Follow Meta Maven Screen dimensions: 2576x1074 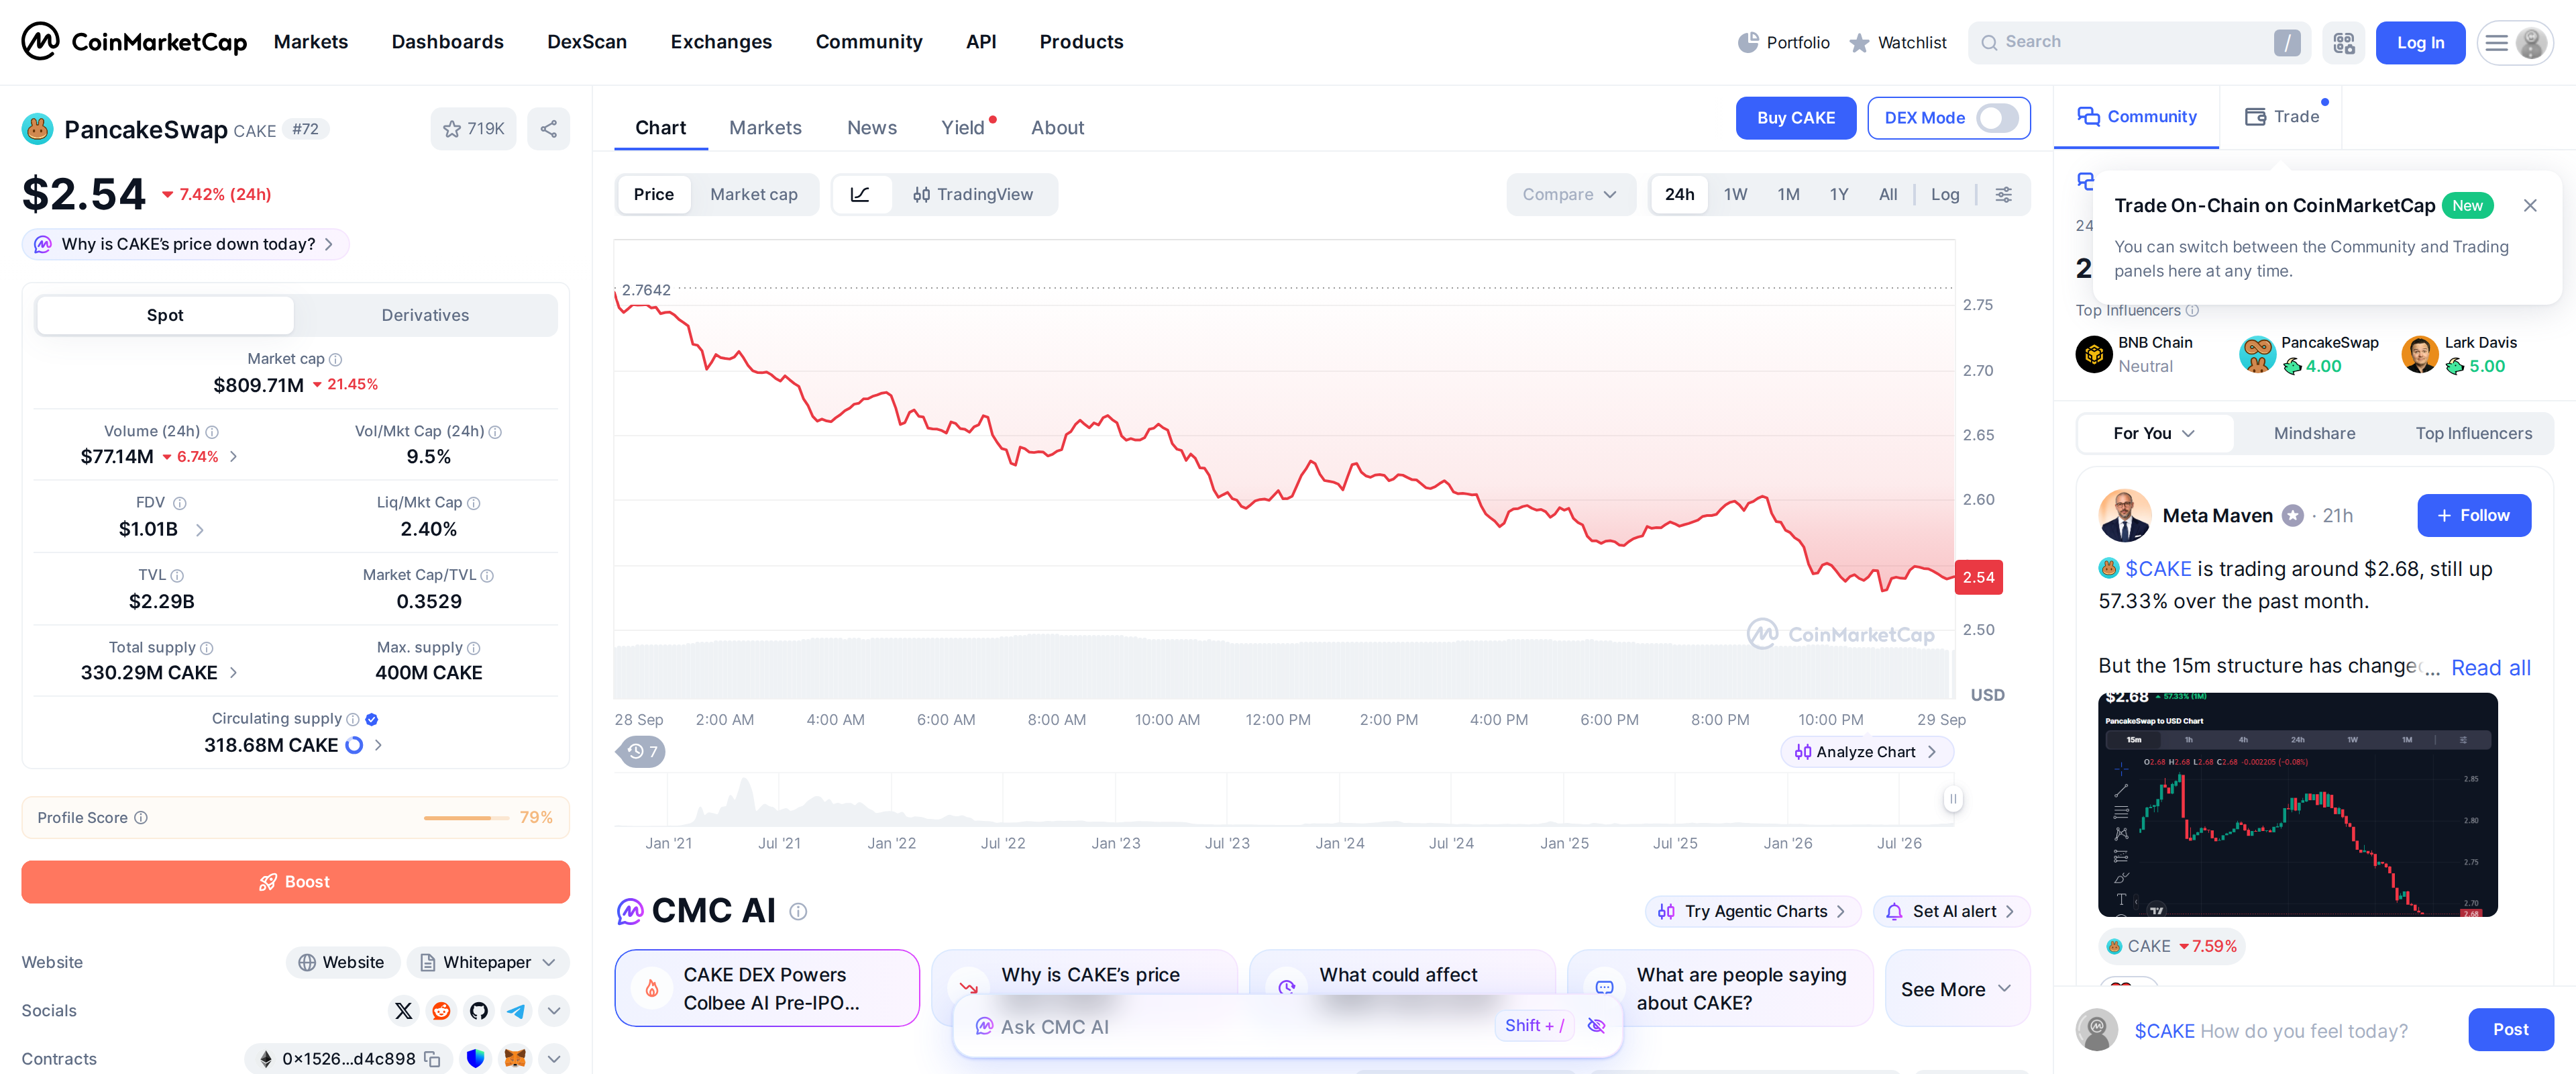coord(2473,516)
